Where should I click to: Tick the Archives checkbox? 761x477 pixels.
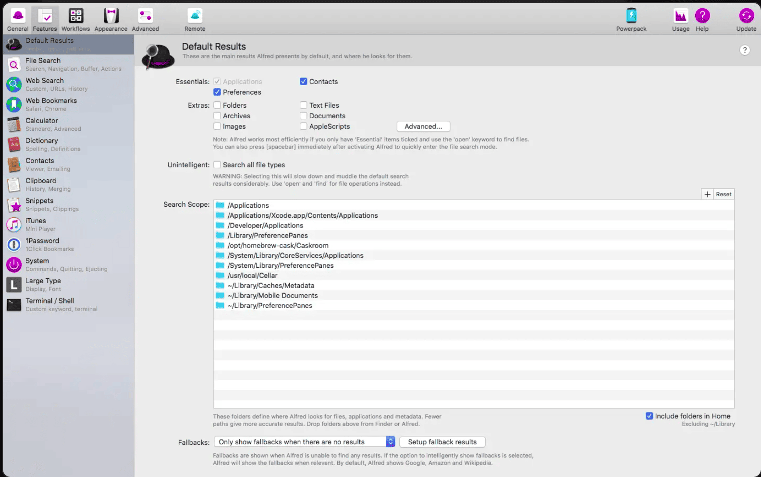[217, 116]
